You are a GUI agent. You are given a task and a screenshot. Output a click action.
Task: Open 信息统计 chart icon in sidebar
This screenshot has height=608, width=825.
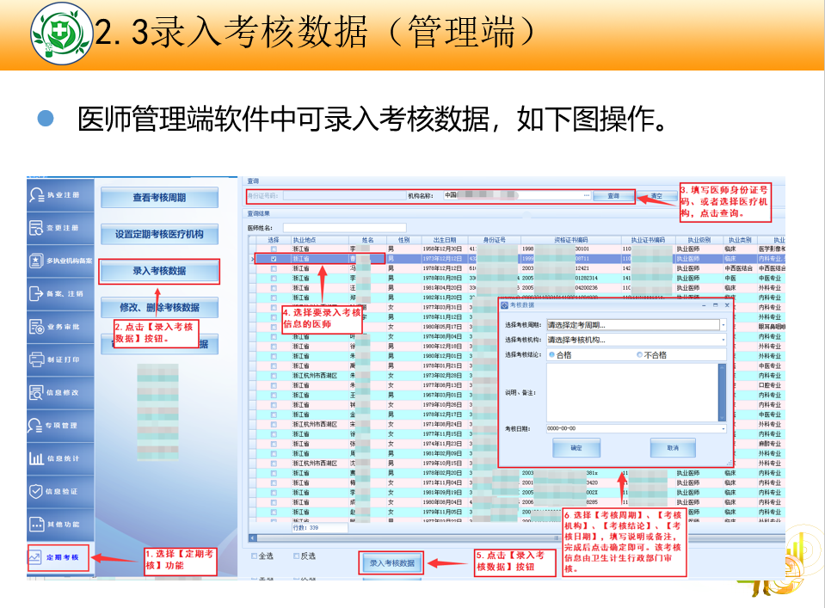(x=36, y=458)
